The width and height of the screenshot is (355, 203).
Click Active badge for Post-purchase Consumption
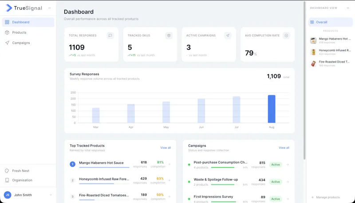point(276,165)
